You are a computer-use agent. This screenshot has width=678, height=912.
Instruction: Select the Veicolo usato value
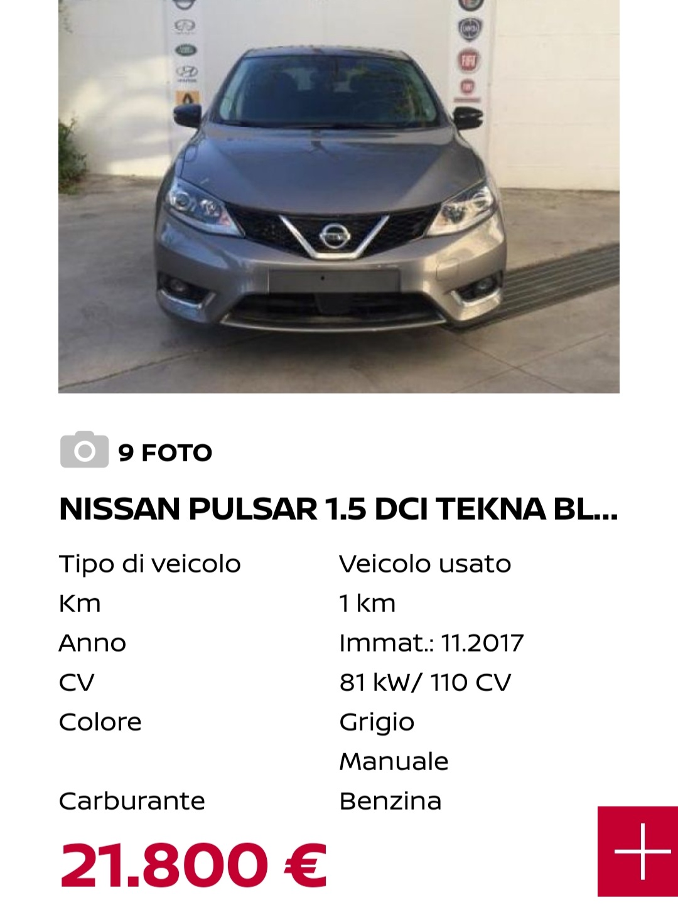click(425, 564)
